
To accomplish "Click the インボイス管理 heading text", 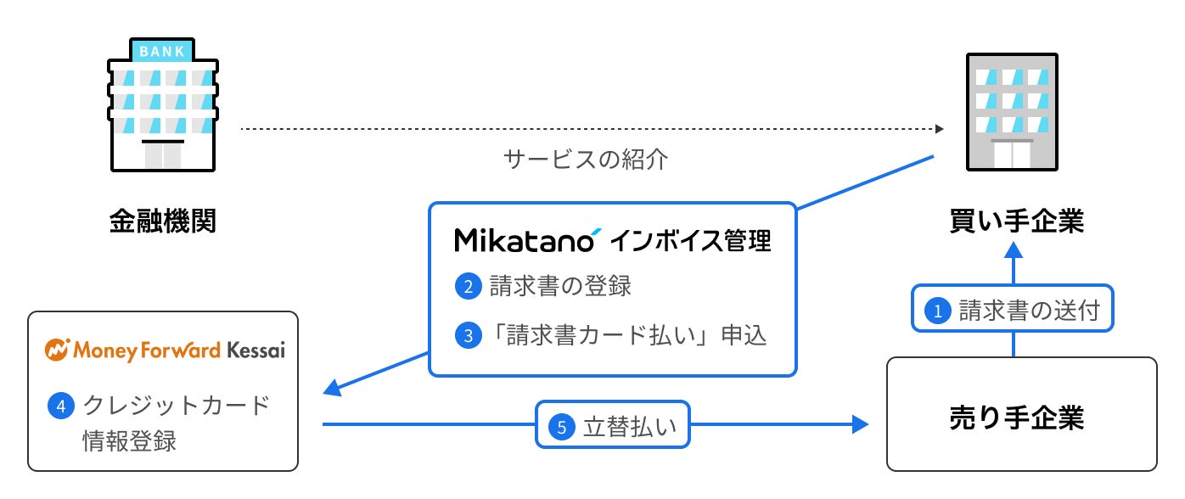I will coord(691,241).
